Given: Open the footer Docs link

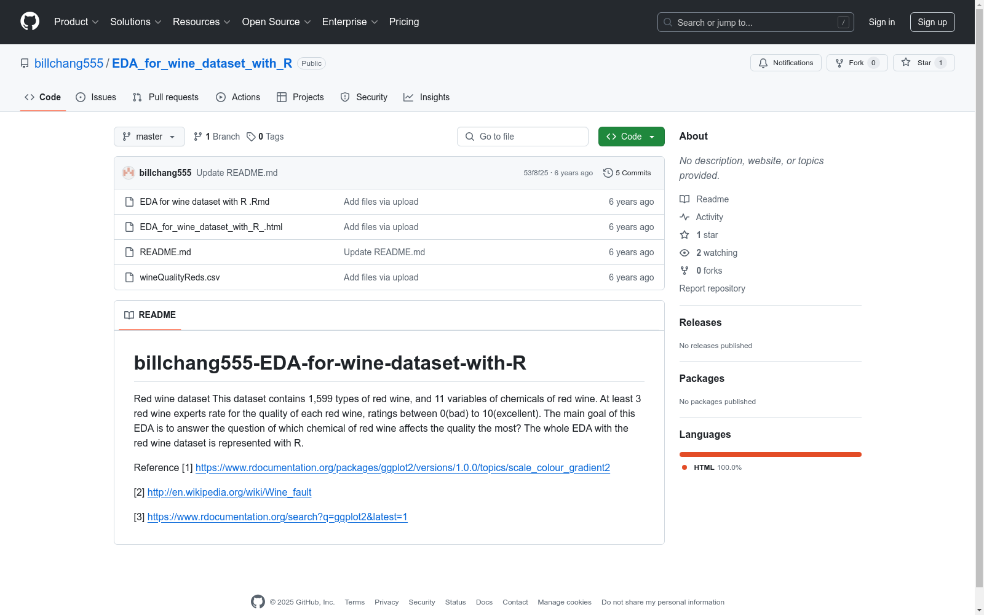Looking at the screenshot, I should (485, 602).
